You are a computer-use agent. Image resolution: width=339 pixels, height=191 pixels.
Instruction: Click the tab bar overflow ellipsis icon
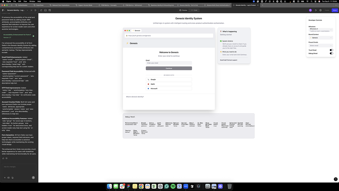coord(336,5)
